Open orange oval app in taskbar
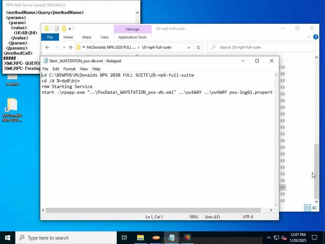 (156, 238)
